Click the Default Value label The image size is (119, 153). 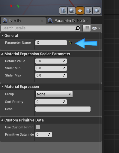tap(15, 61)
